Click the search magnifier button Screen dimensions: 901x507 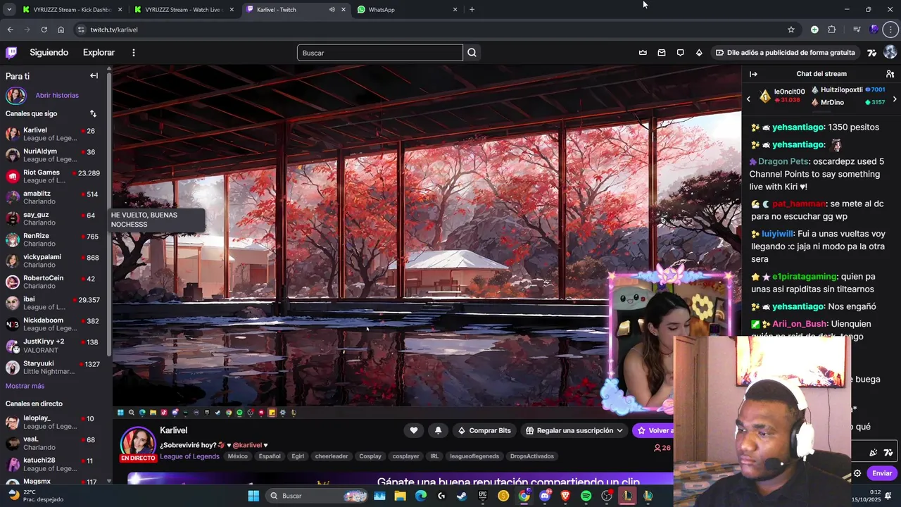[472, 53]
